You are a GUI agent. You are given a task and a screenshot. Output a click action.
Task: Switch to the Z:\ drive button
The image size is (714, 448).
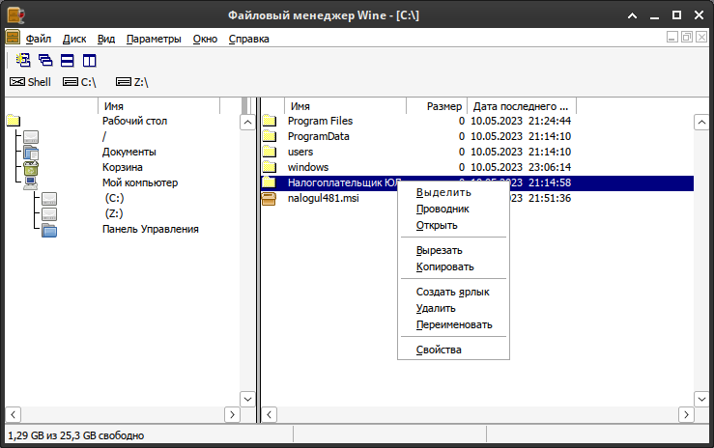point(132,82)
